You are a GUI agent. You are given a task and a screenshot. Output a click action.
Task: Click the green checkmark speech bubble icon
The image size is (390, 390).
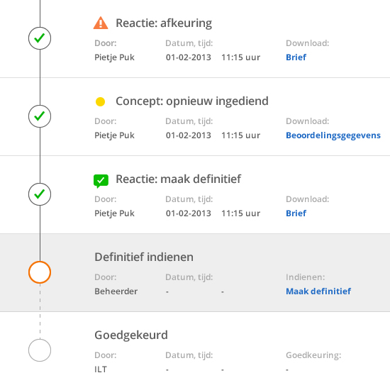point(101,181)
